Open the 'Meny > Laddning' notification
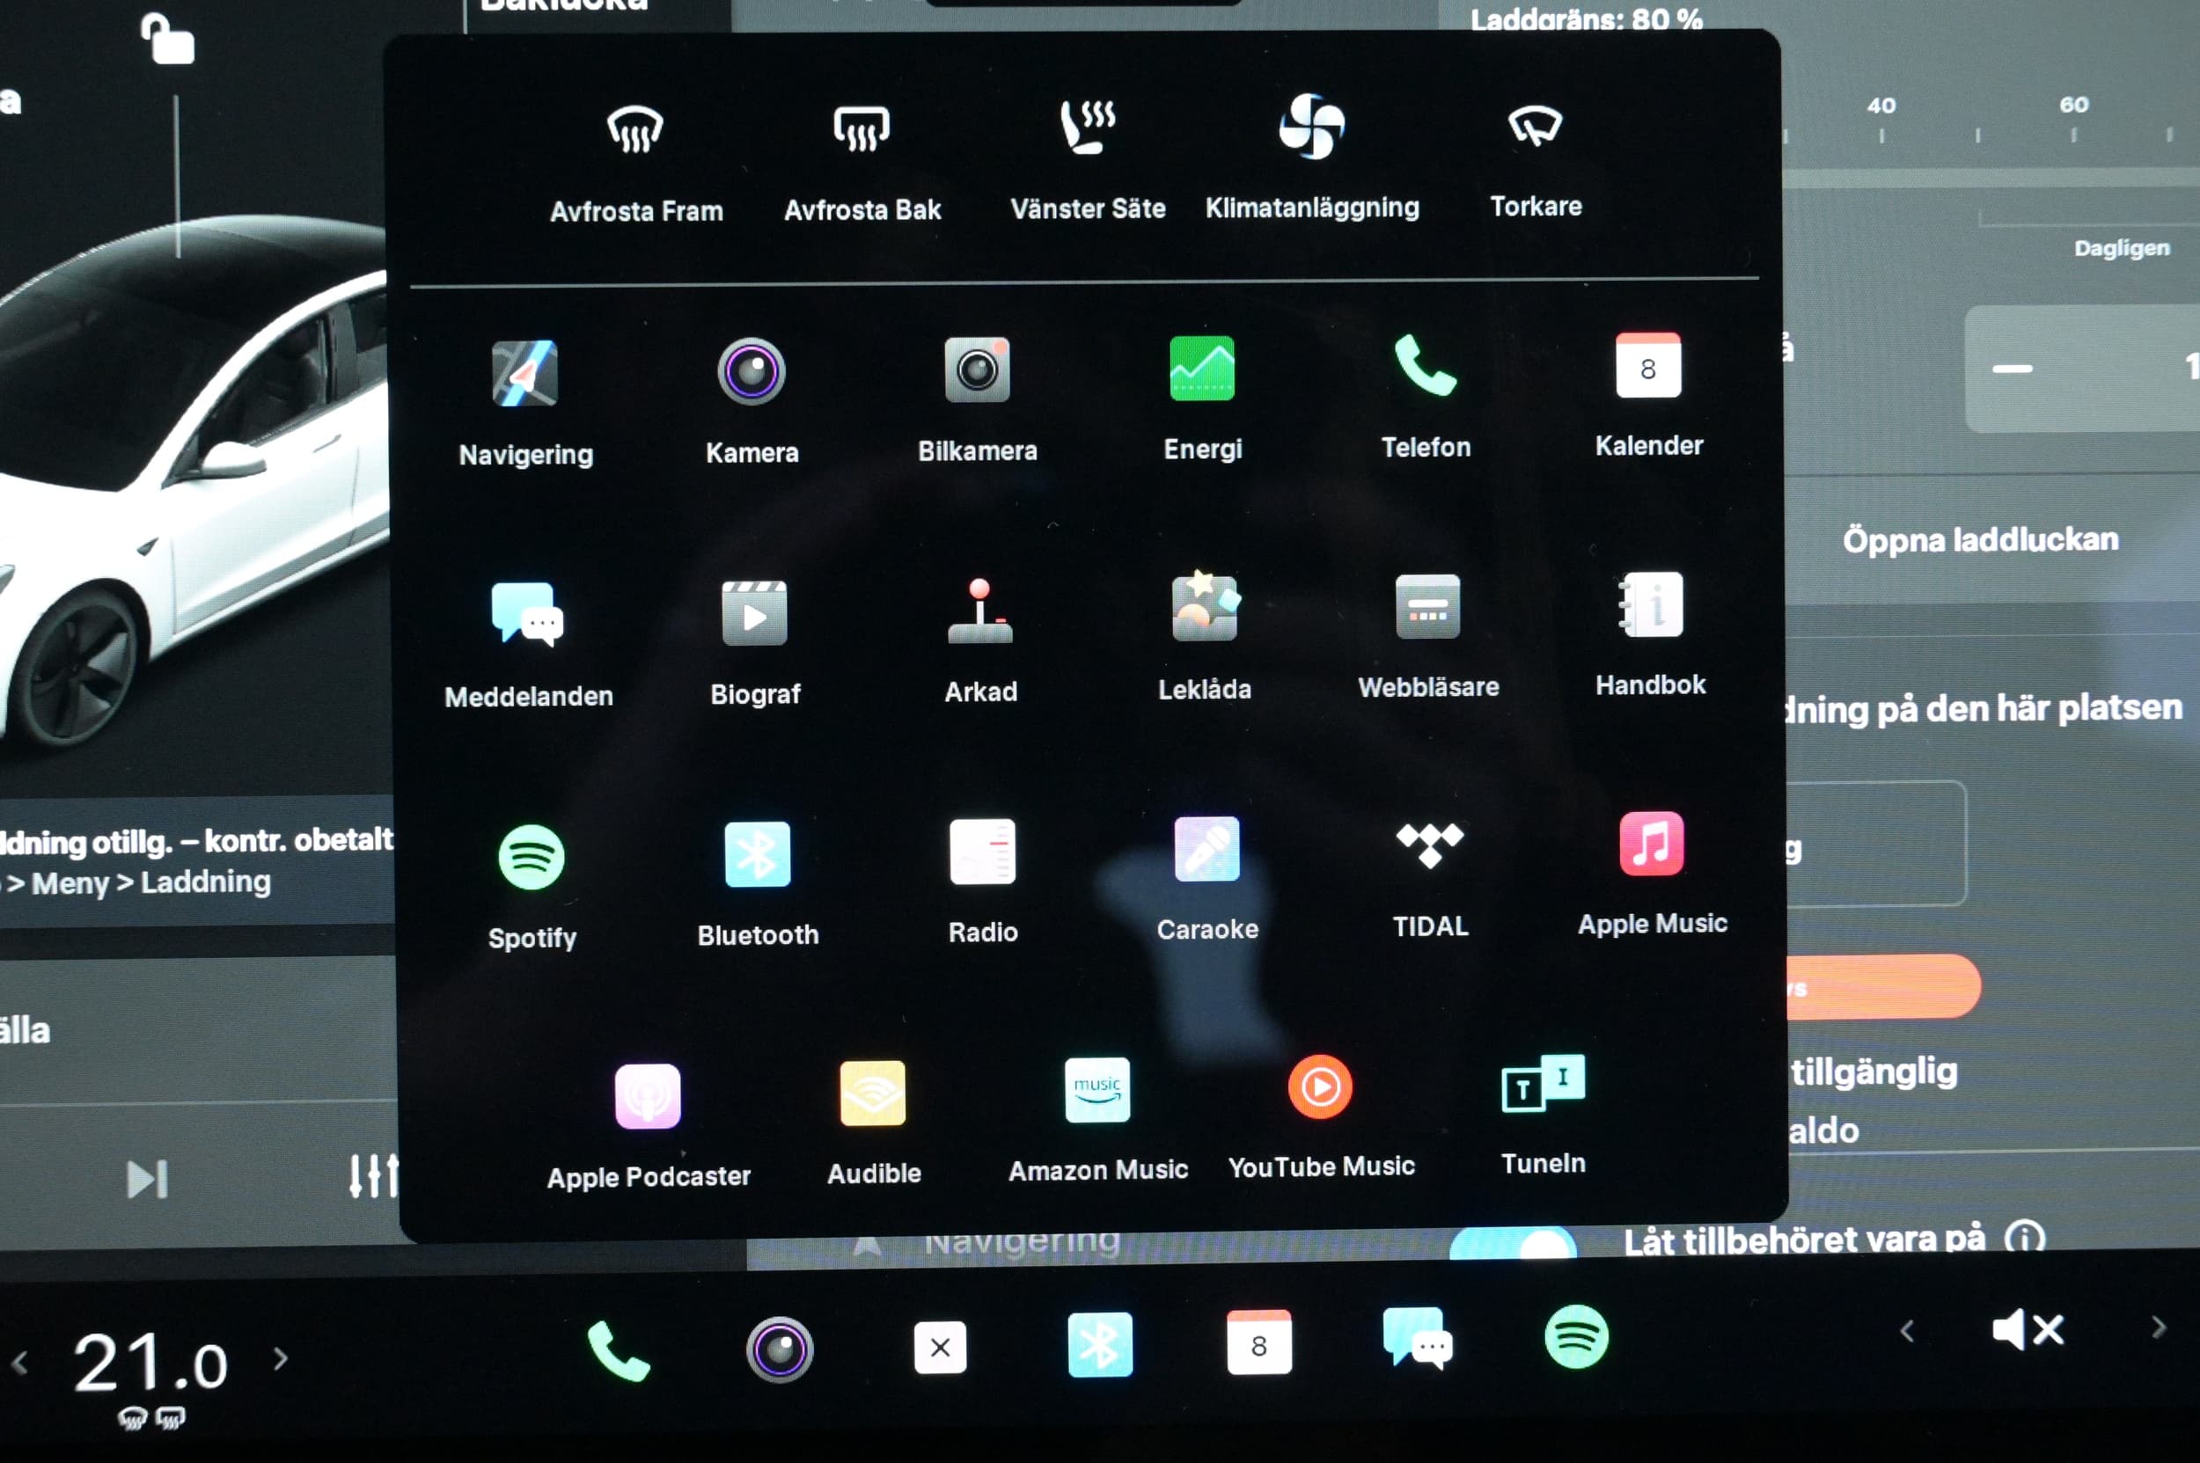The width and height of the screenshot is (2200, 1463). [197, 860]
